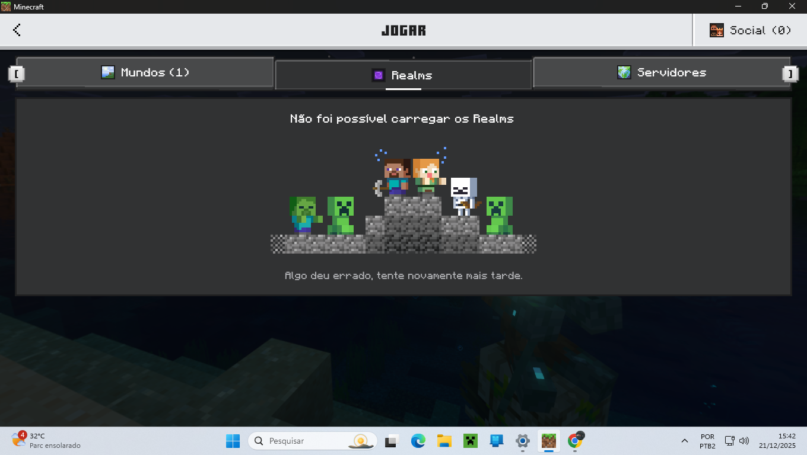
Task: Switch to the Mundos (1) tab
Action: [145, 73]
